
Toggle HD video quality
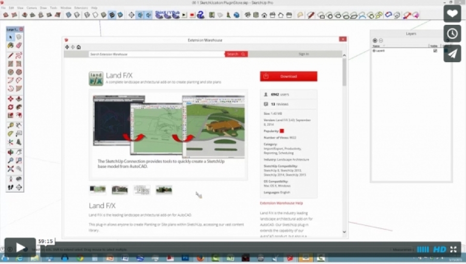[440, 250]
